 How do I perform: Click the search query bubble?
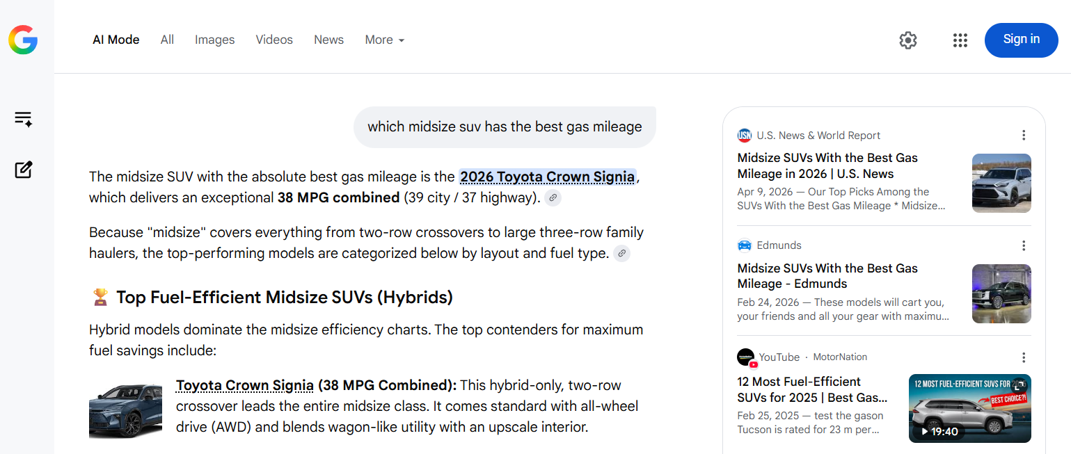(505, 127)
